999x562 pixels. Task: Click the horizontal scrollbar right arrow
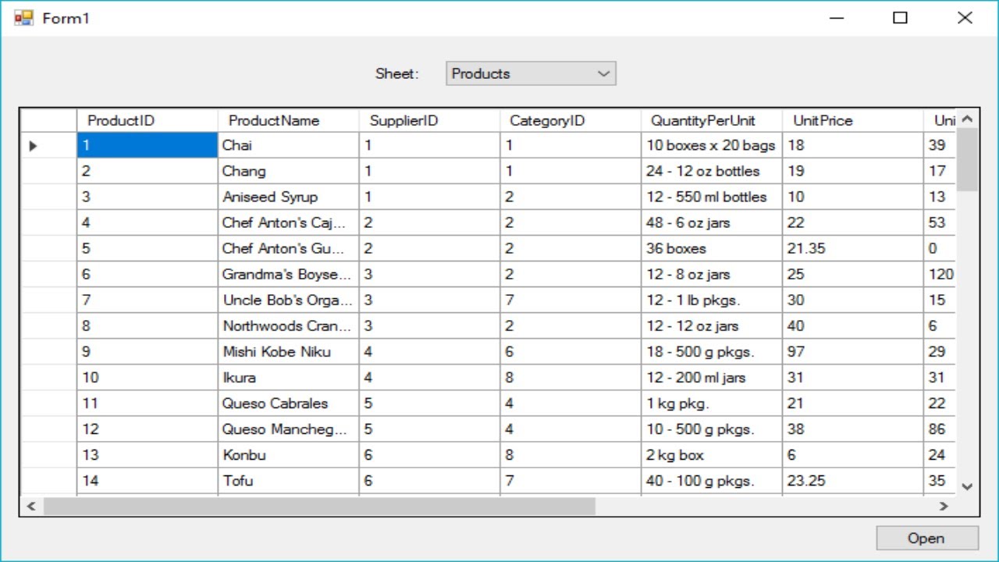(944, 506)
